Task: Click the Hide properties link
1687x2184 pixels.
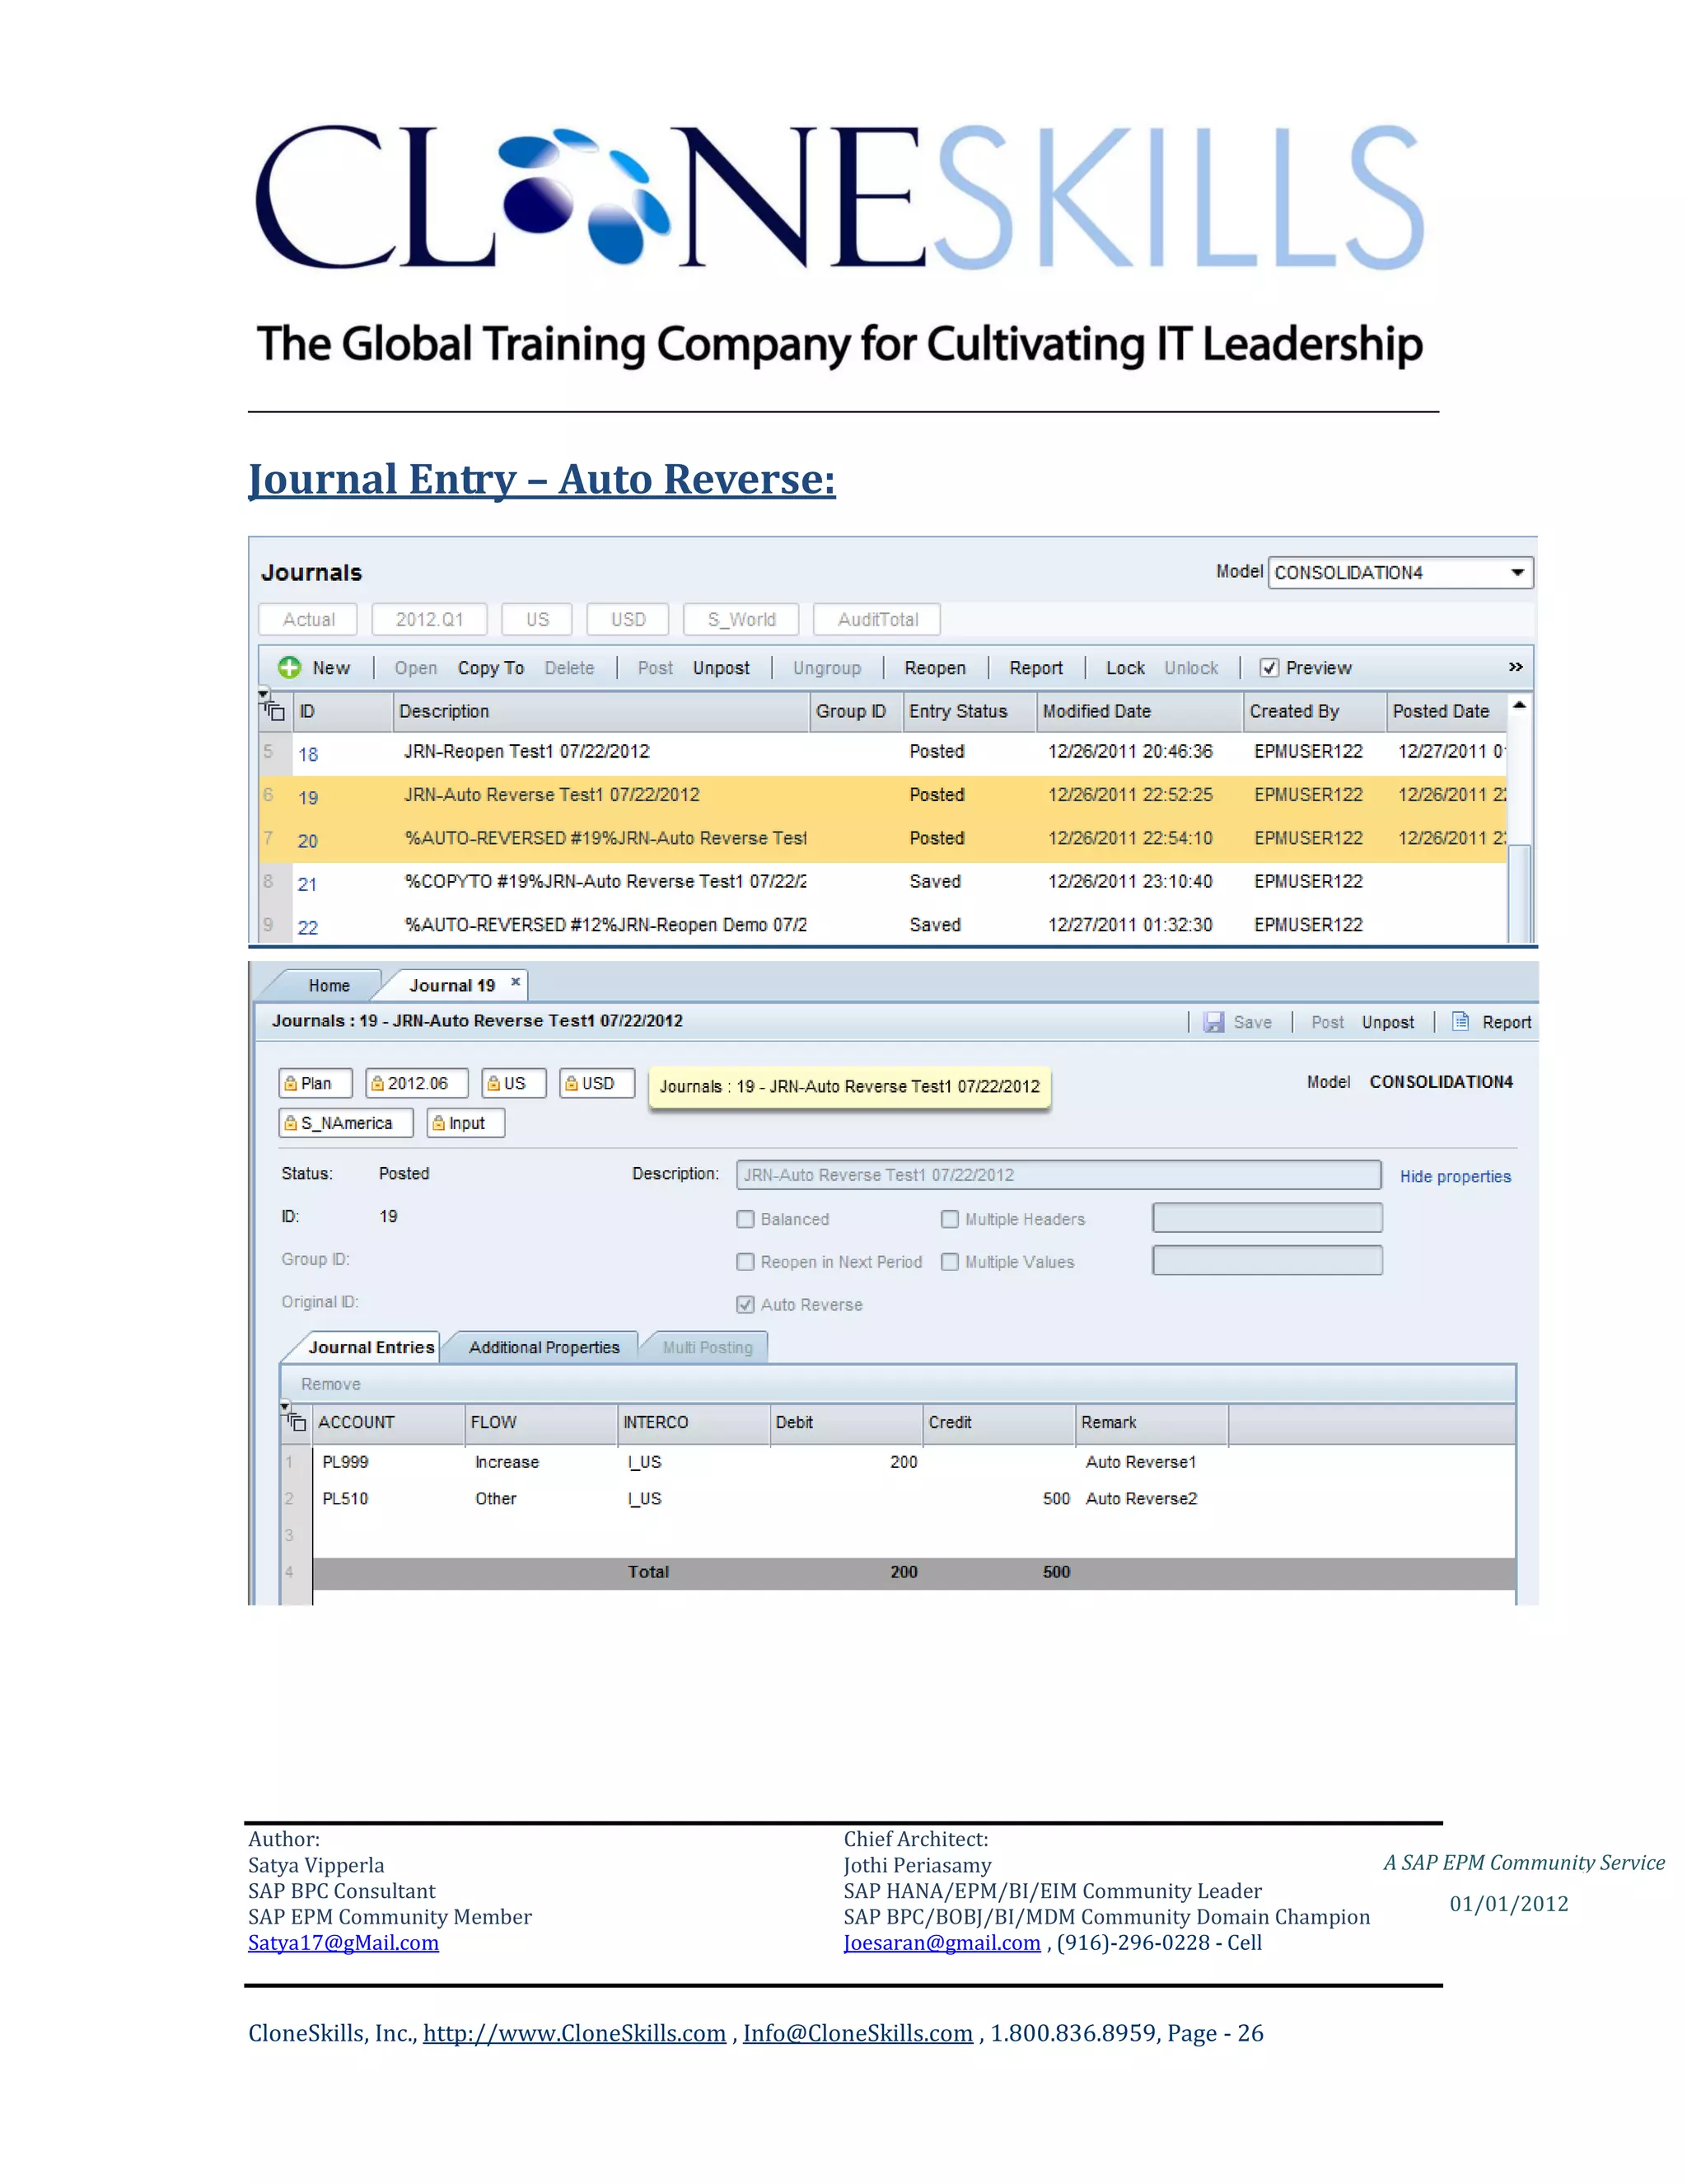Action: point(1454,1176)
